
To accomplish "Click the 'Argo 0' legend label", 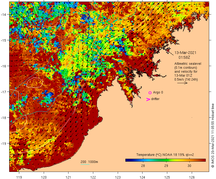I will point(158,92).
